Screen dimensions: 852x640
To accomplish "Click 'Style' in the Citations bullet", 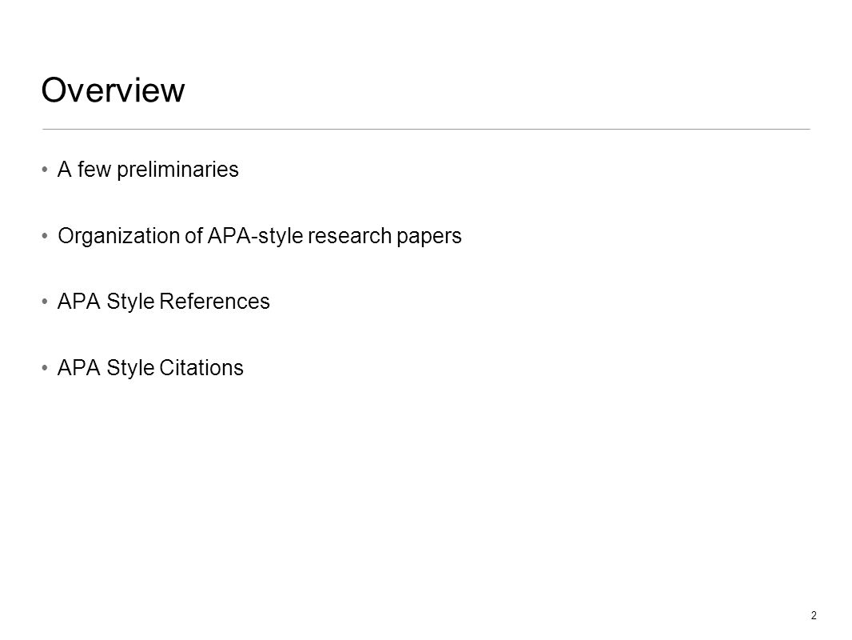I will click(130, 368).
